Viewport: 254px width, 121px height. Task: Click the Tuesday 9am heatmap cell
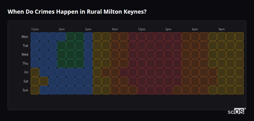click(x=115, y=46)
